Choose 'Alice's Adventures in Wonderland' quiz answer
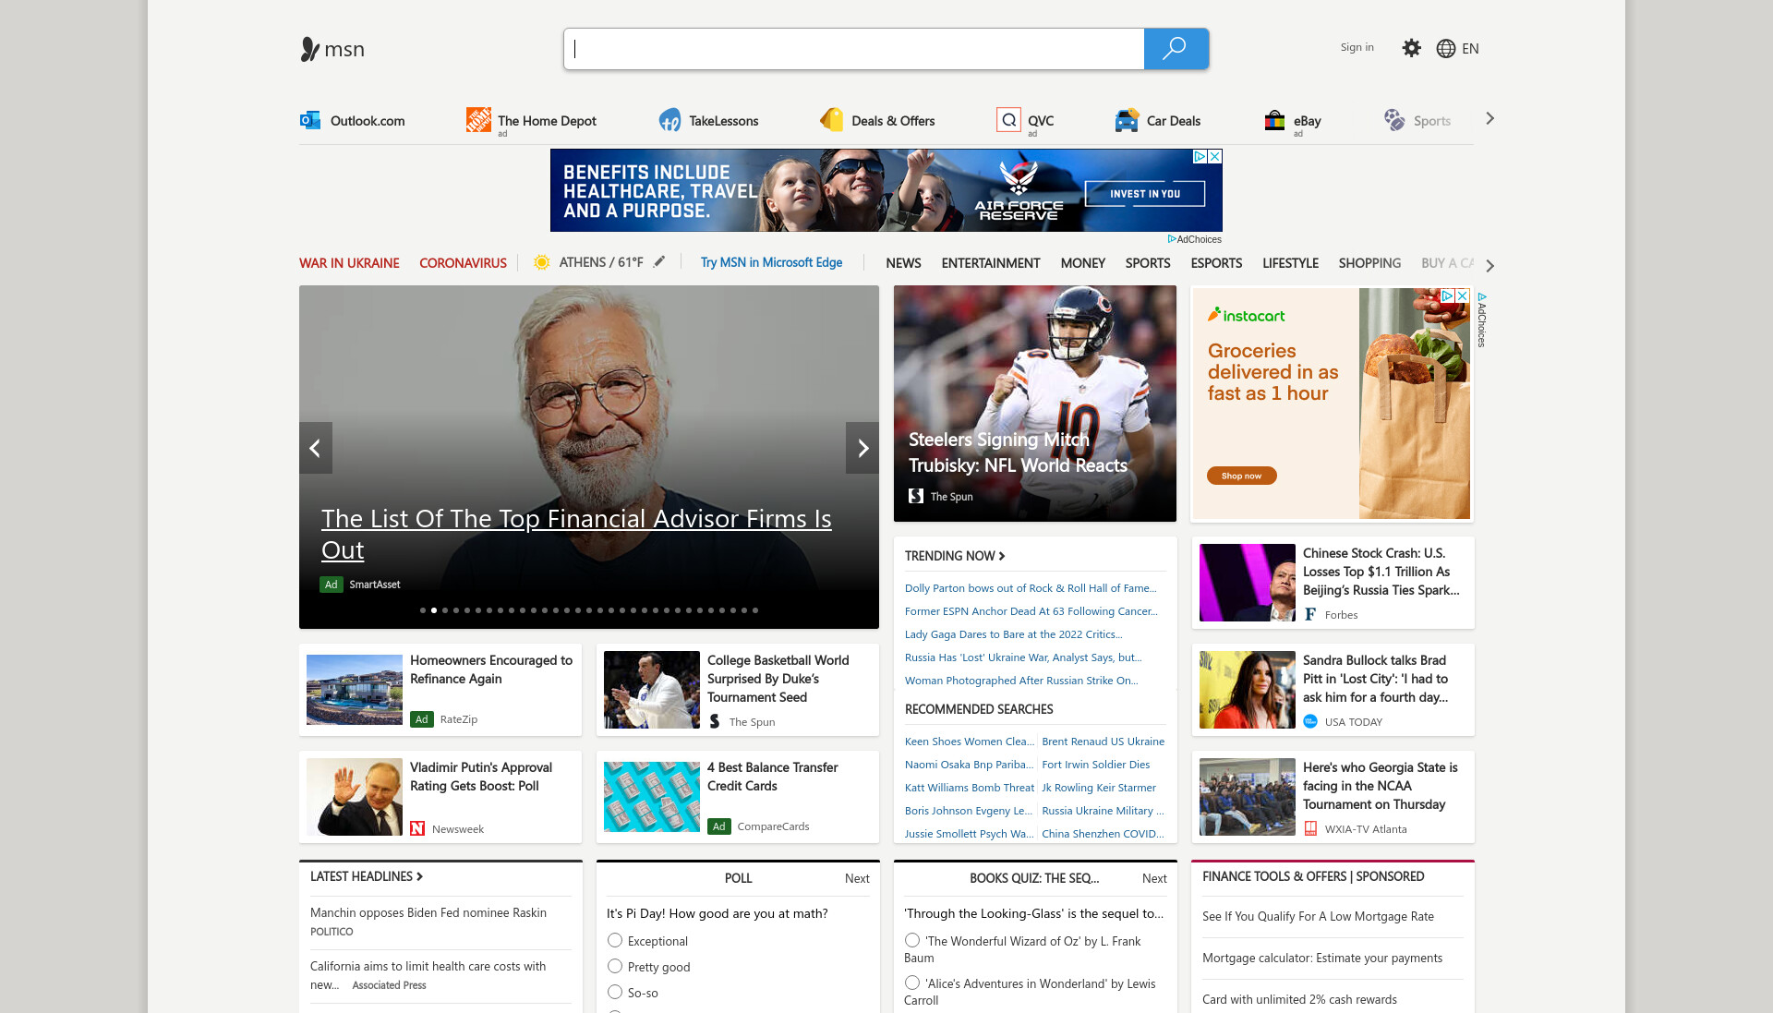 pos(912,983)
